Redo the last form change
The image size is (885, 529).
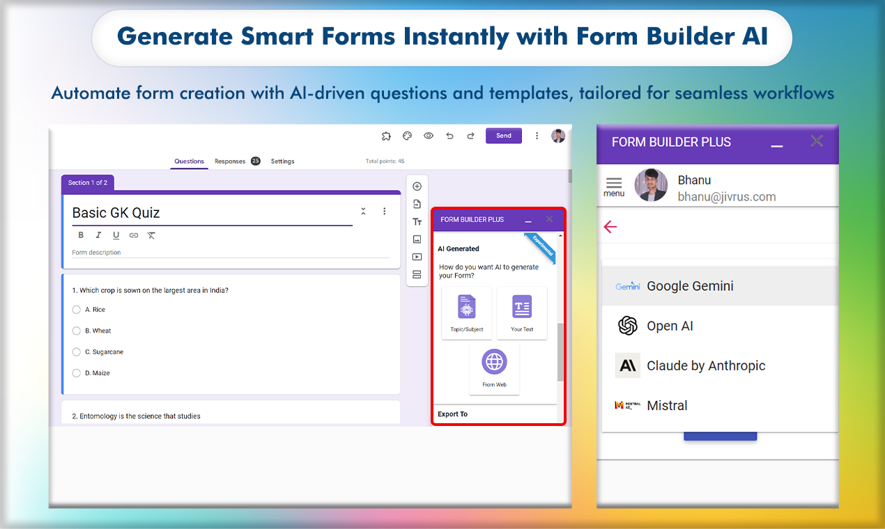click(x=470, y=136)
